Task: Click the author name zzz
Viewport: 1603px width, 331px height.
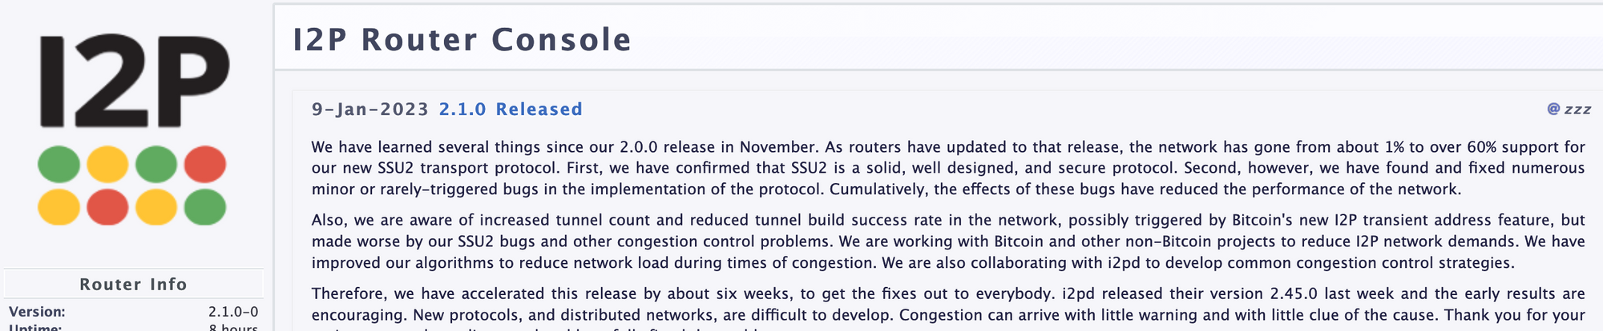Action: 1577,110
